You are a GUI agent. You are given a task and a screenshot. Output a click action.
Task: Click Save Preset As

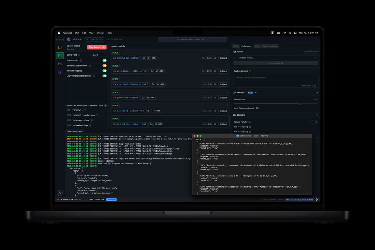coord(277,63)
